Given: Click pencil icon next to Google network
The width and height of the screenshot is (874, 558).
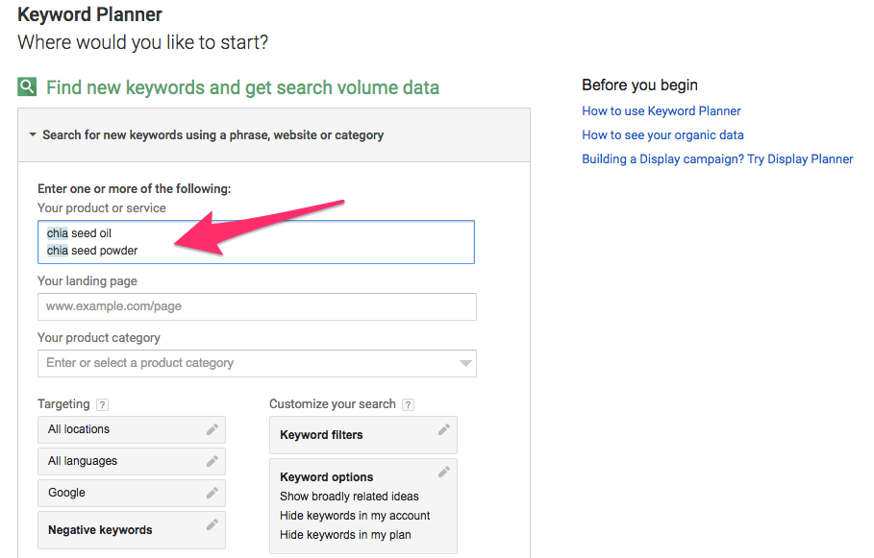Looking at the screenshot, I should pyautogui.click(x=212, y=493).
